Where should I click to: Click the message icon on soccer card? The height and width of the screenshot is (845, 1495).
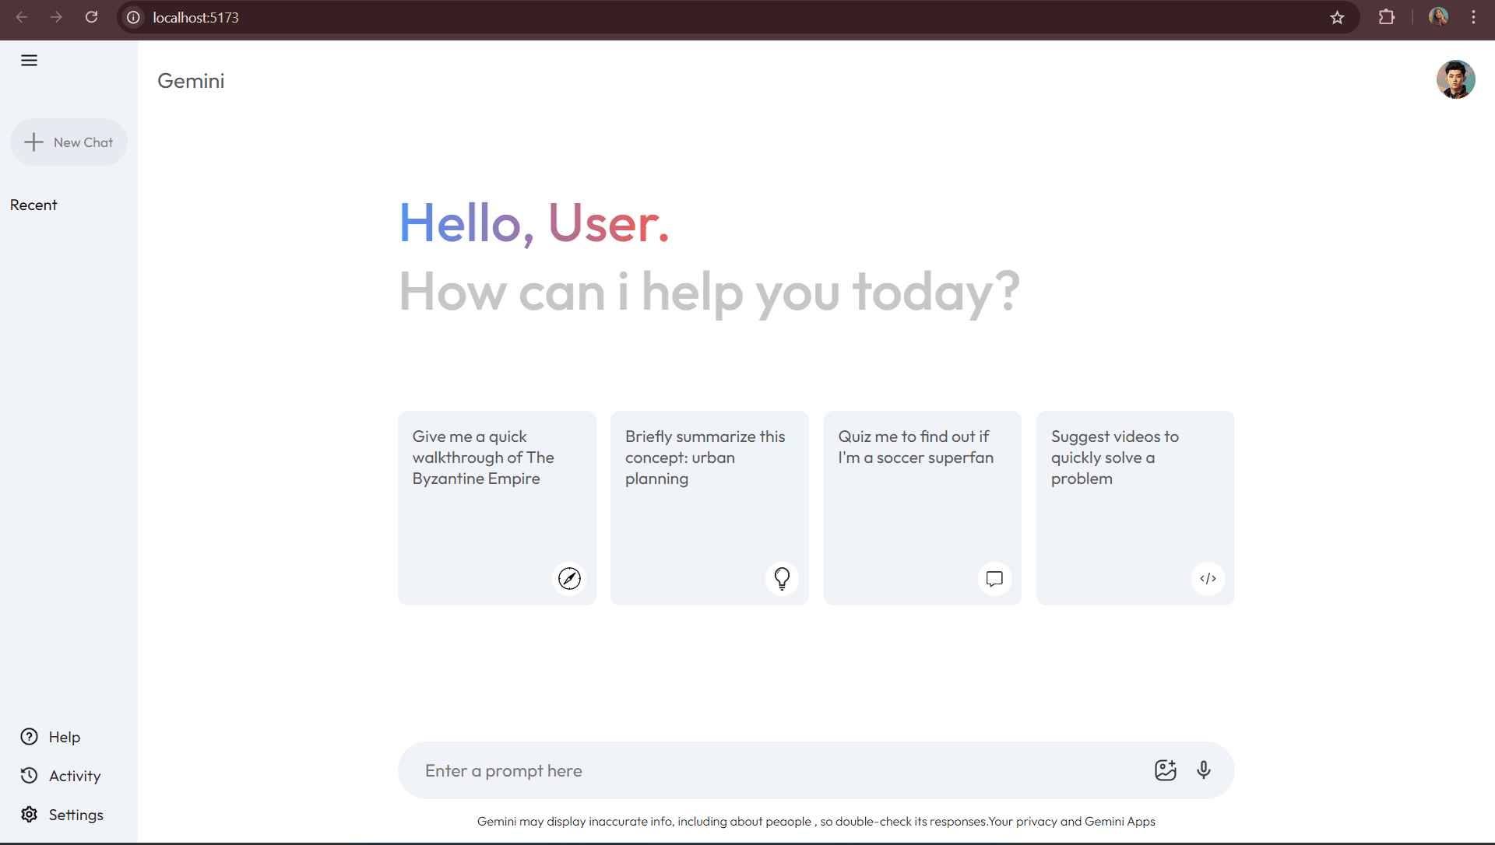coord(994,579)
